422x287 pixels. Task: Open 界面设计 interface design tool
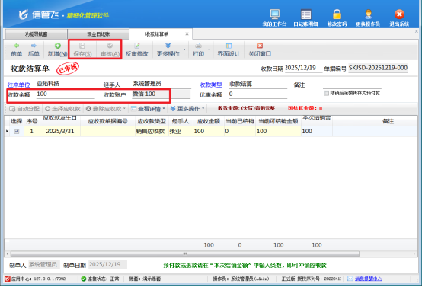[x=229, y=49]
